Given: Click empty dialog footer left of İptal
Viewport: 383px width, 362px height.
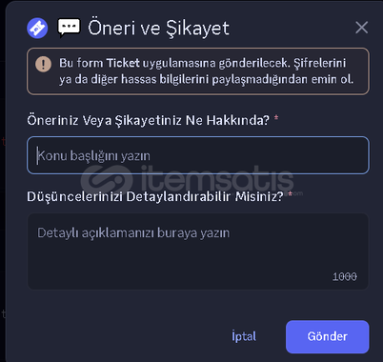Looking at the screenshot, I should point(127,336).
